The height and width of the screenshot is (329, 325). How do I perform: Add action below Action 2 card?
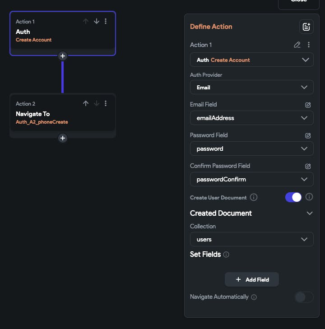pyautogui.click(x=63, y=138)
